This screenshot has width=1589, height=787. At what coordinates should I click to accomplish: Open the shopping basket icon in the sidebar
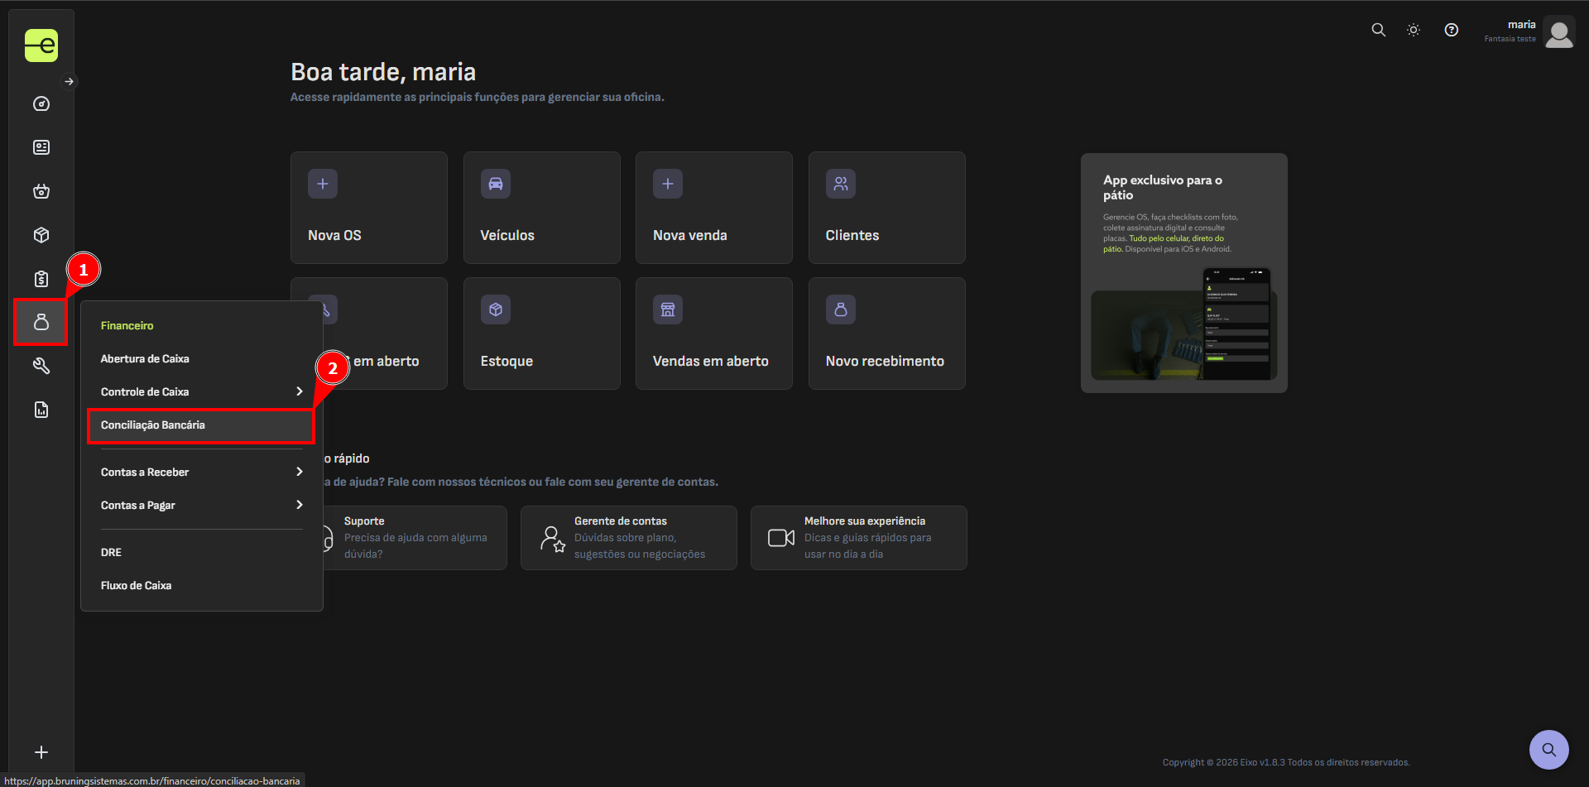tap(41, 191)
